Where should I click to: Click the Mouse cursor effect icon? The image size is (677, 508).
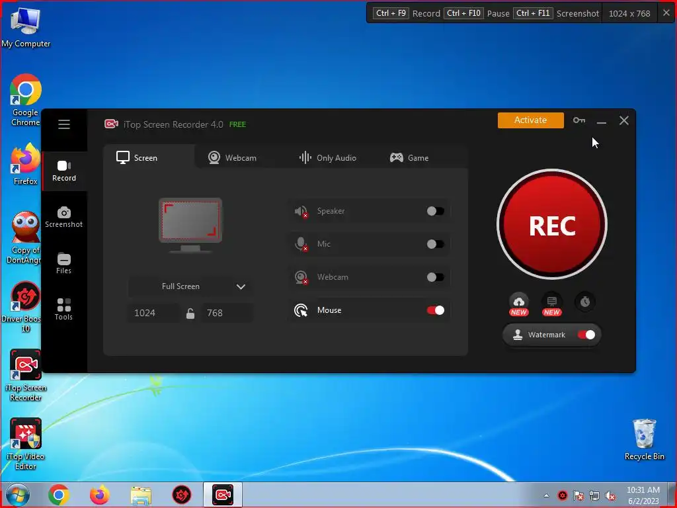301,310
